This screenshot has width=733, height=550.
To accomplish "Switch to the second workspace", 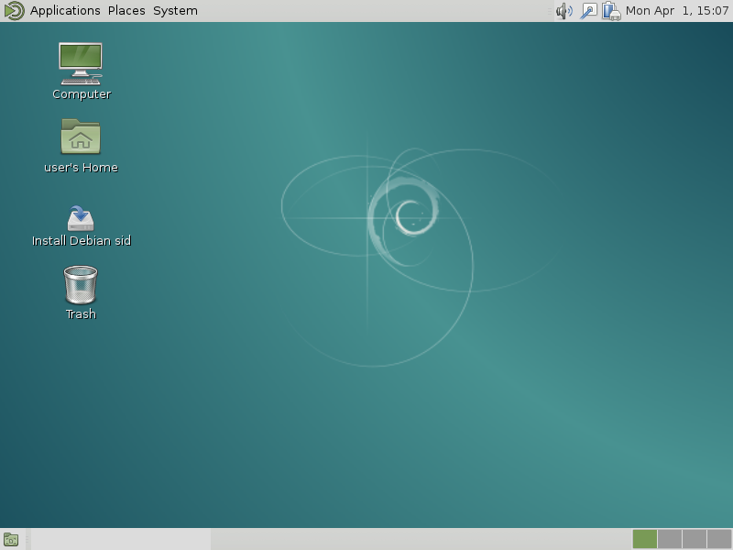I will (x=670, y=539).
